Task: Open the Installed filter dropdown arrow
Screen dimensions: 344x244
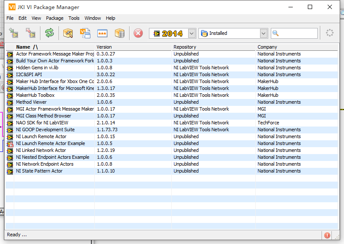Action: [x=263, y=33]
